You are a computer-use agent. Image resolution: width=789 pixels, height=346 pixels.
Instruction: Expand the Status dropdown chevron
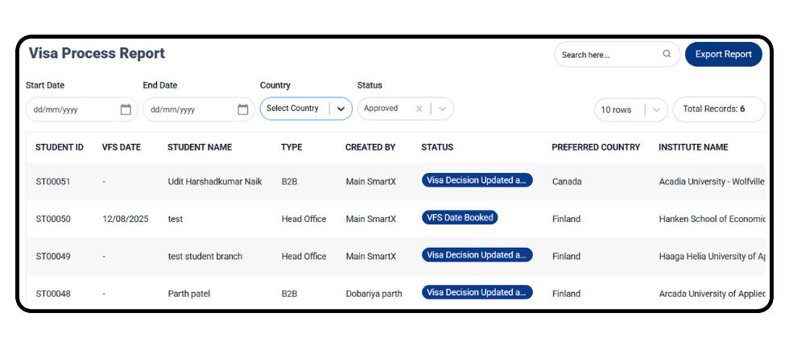click(x=442, y=109)
